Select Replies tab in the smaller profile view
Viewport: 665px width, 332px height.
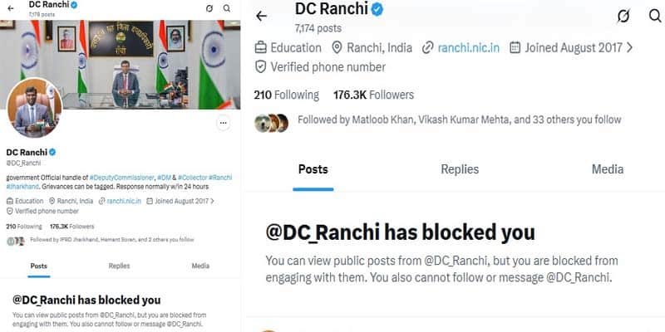click(x=119, y=266)
